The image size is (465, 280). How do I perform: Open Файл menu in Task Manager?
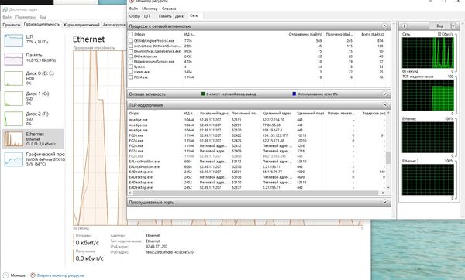(7, 17)
